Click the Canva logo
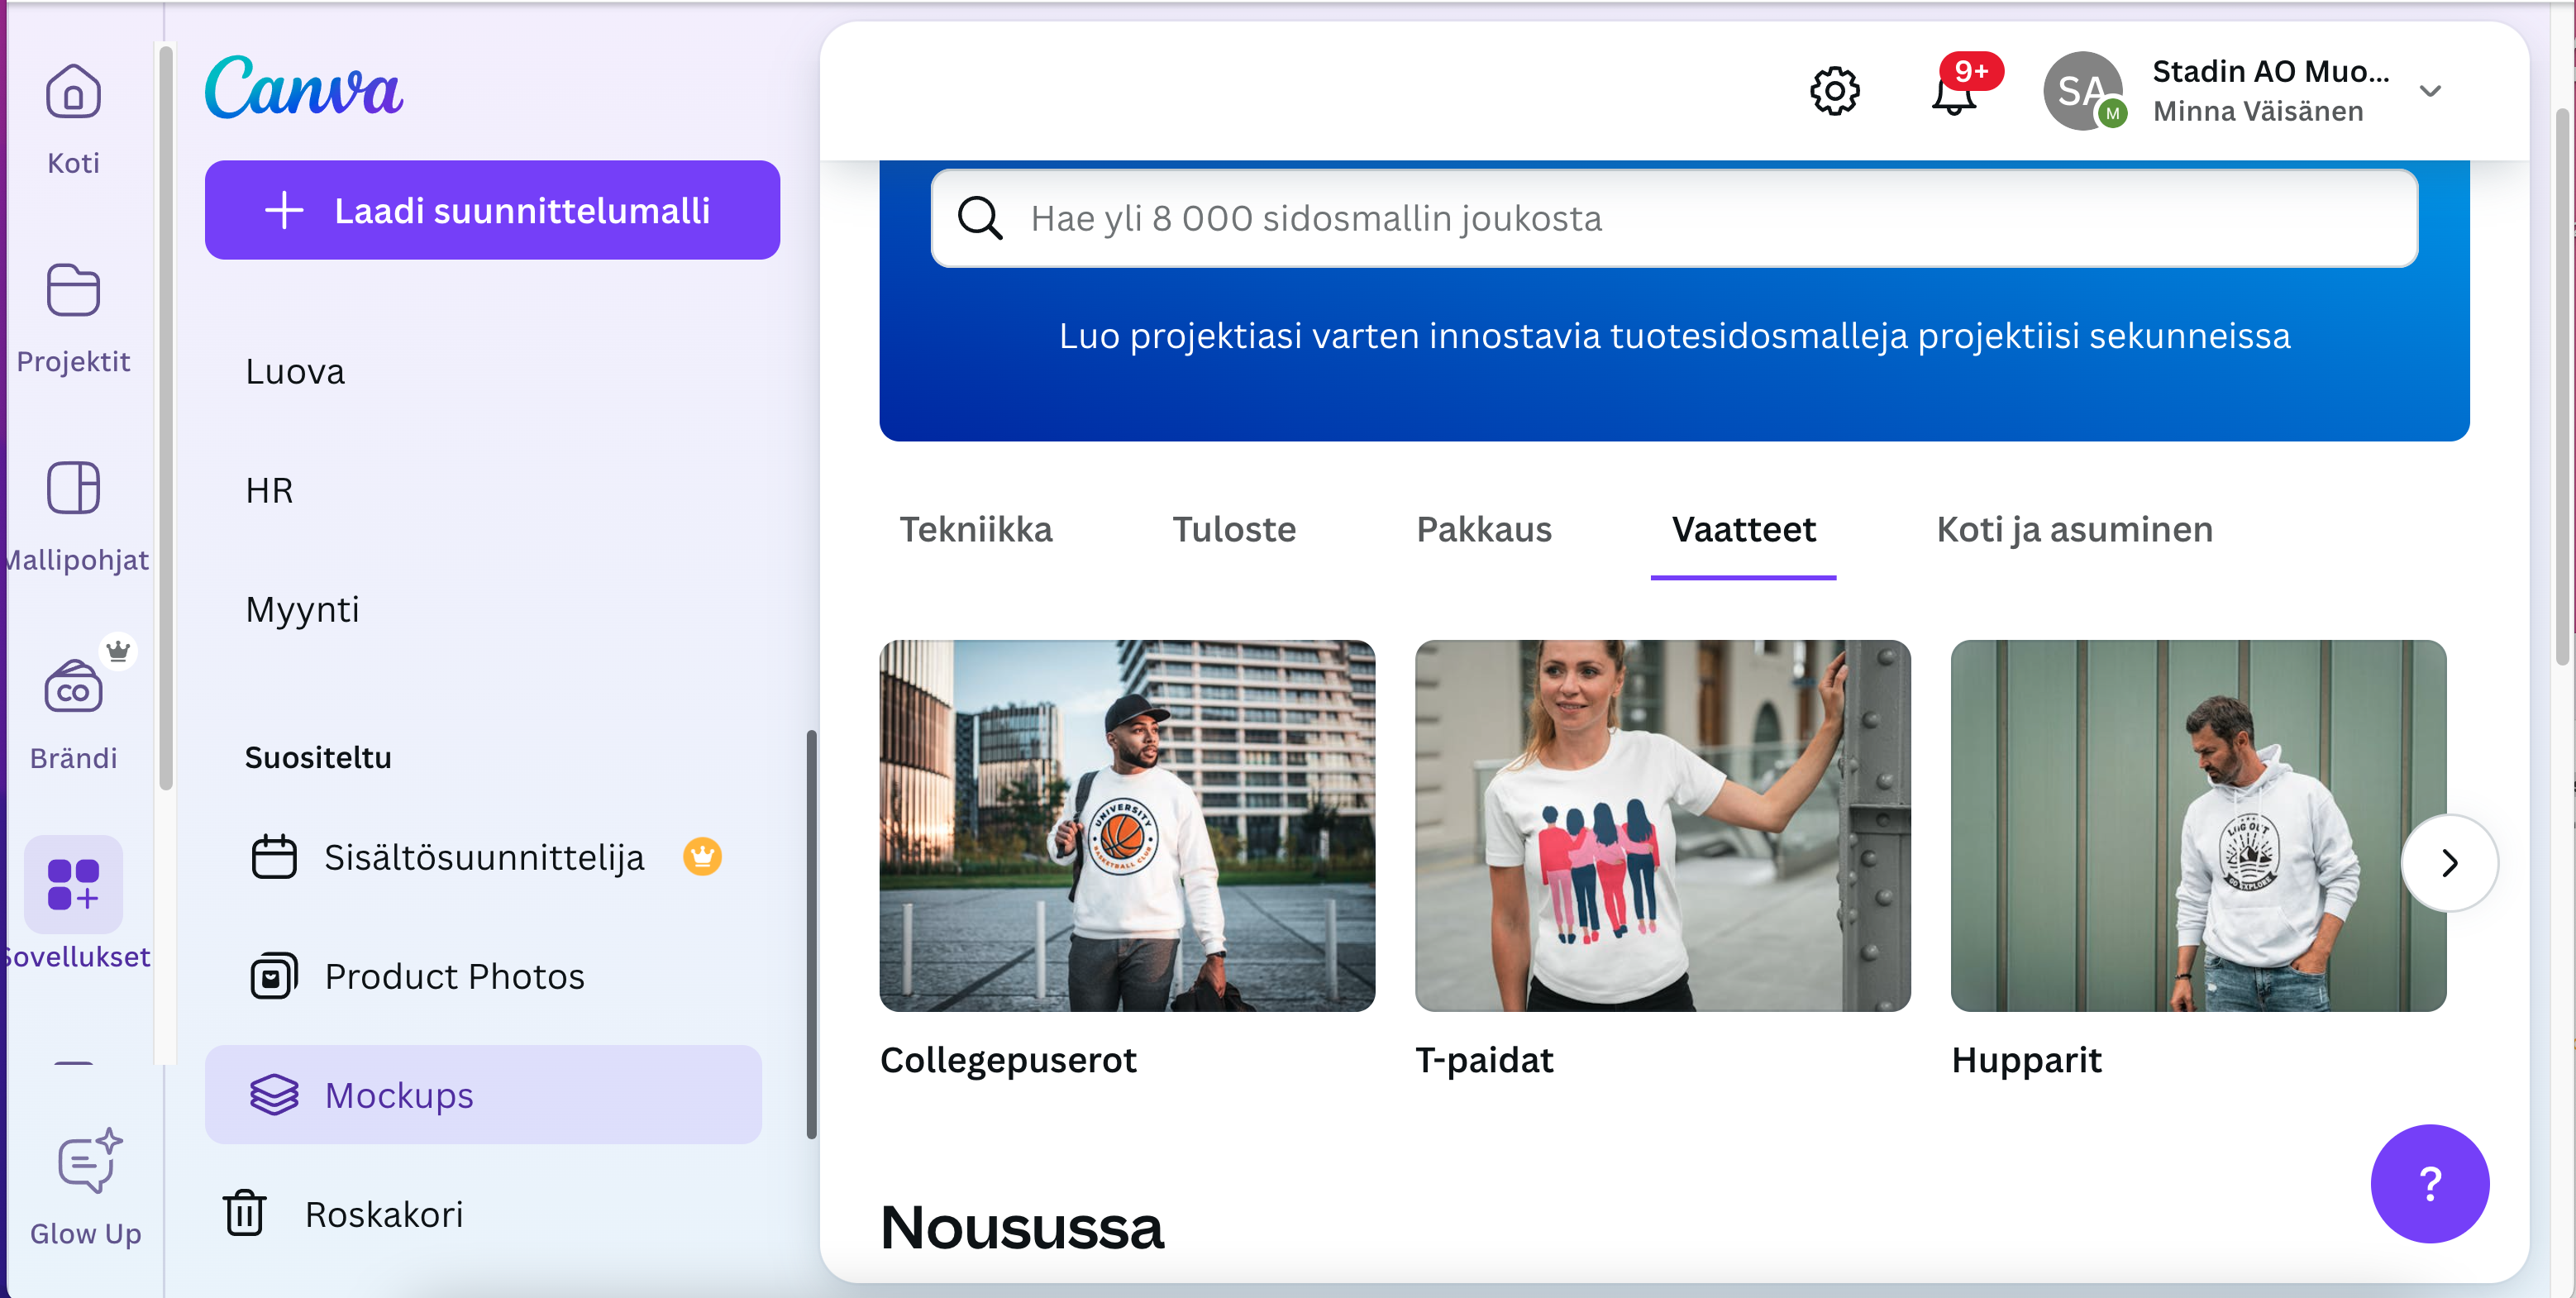Viewport: 2576px width, 1298px height. [x=304, y=88]
